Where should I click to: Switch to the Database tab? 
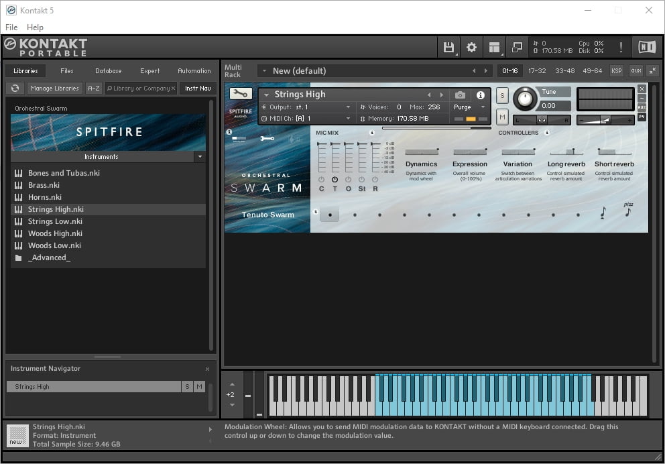click(x=108, y=70)
